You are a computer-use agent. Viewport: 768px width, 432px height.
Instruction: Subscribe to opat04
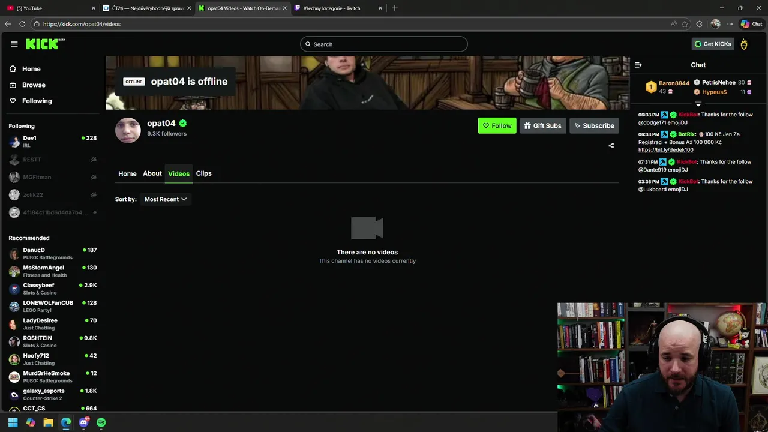(x=594, y=125)
